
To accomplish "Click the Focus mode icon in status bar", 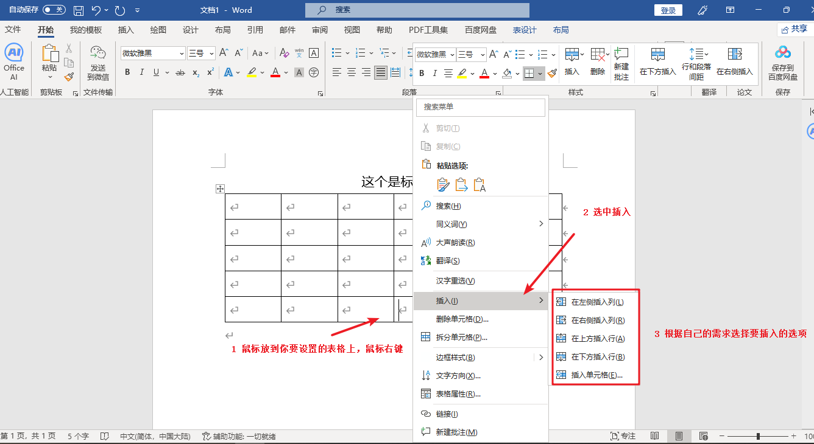I will tap(615, 436).
